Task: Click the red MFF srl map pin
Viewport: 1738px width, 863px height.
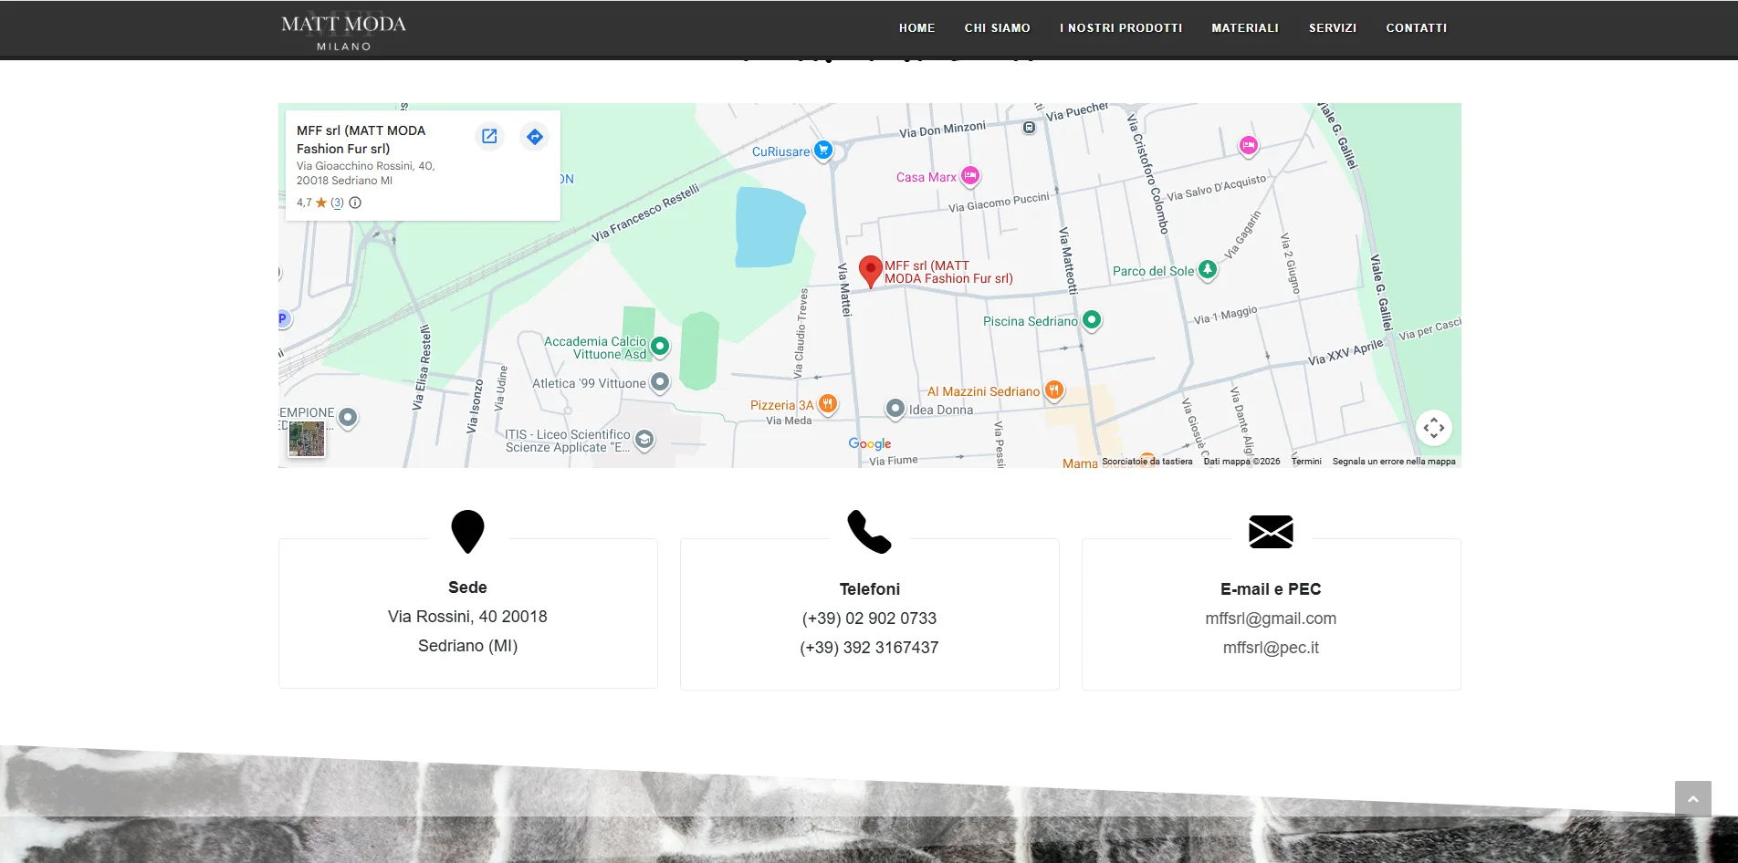Action: click(x=871, y=271)
